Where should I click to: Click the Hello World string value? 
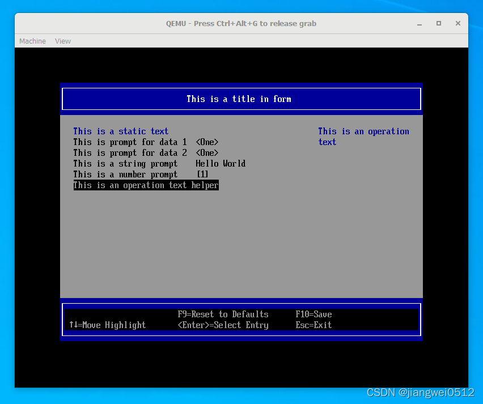(221, 164)
